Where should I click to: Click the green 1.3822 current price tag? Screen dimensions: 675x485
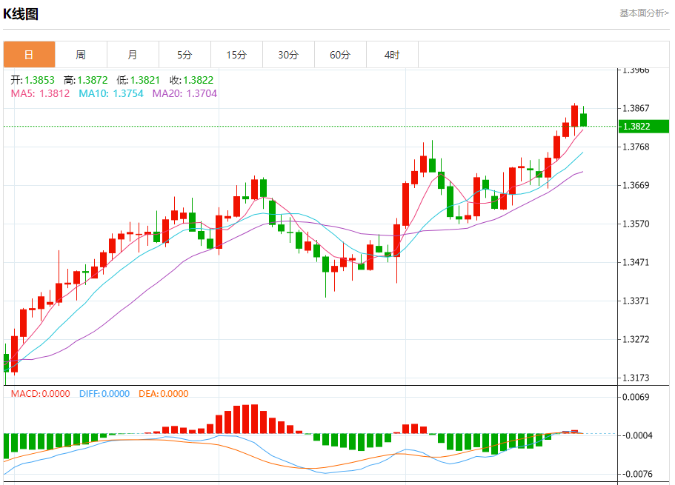point(644,127)
